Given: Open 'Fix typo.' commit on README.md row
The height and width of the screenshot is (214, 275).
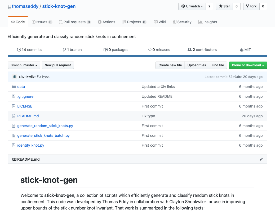Looking at the screenshot, I should [x=149, y=116].
